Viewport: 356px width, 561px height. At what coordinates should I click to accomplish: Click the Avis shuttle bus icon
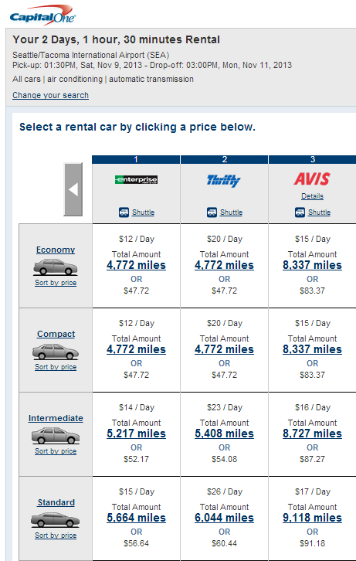pyautogui.click(x=300, y=212)
